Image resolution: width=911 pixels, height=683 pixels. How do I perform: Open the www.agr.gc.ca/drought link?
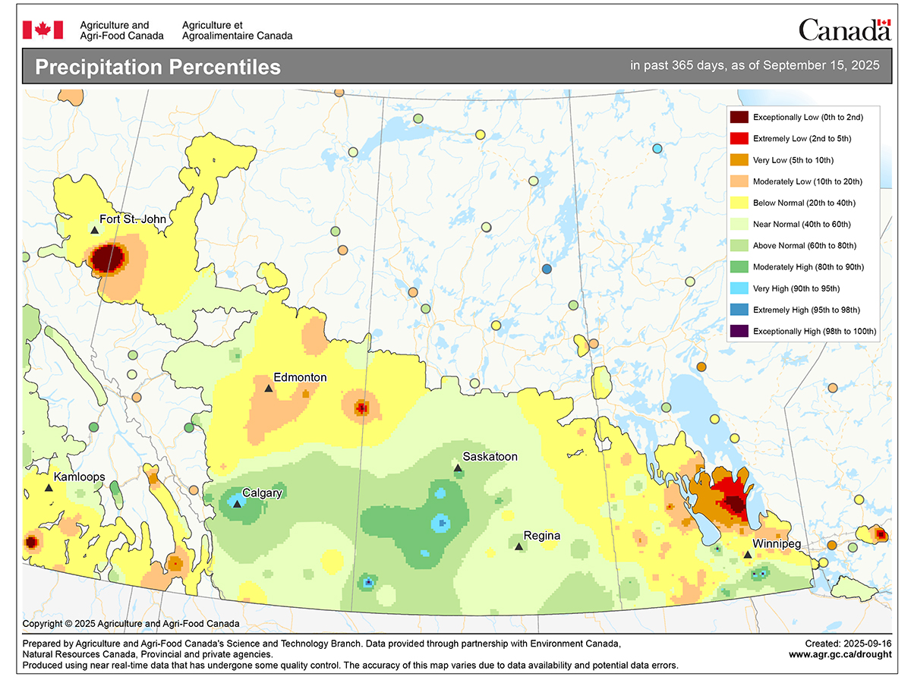tap(838, 654)
